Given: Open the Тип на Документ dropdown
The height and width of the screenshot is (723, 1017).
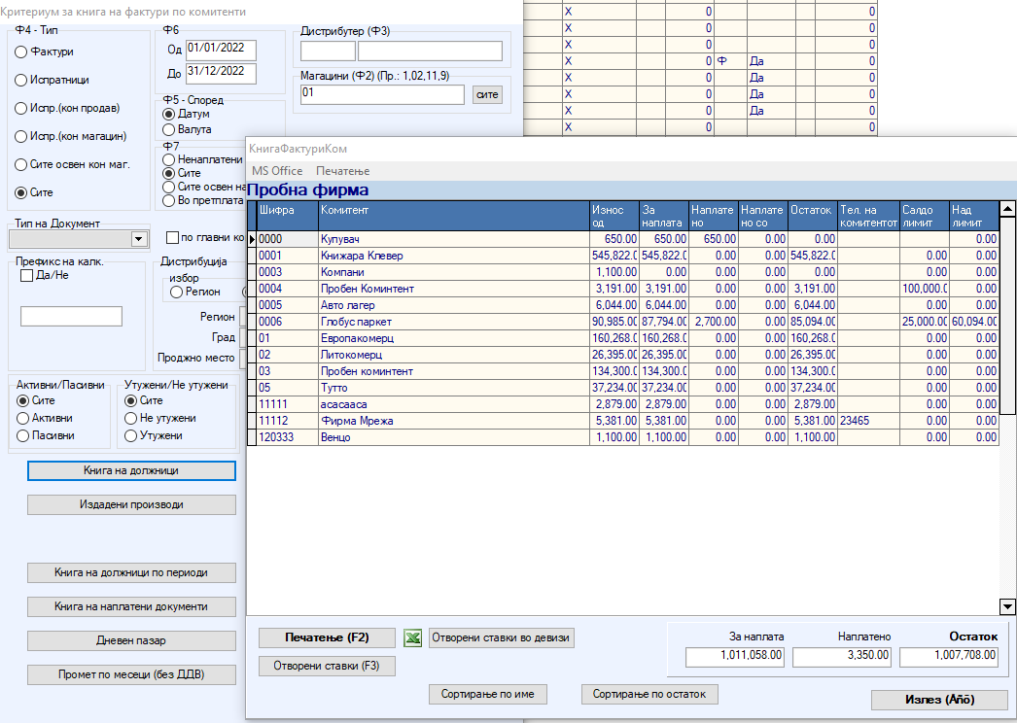Looking at the screenshot, I should (x=138, y=239).
